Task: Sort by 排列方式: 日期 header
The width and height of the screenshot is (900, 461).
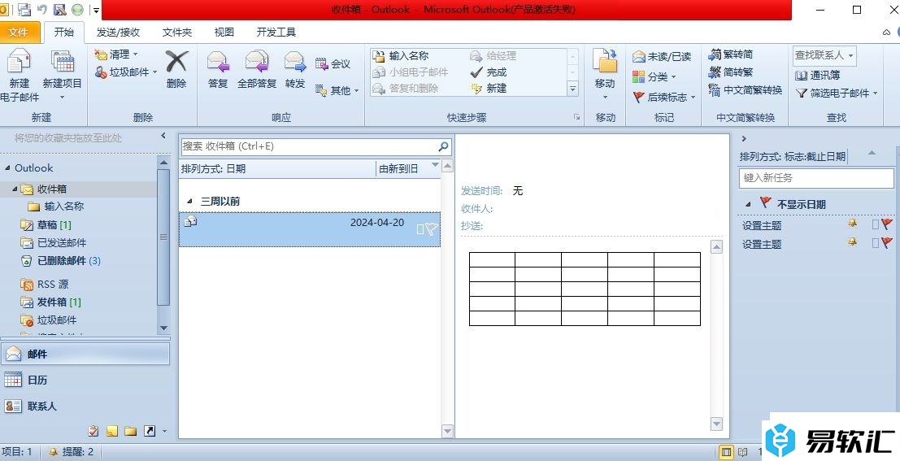Action: tap(277, 169)
